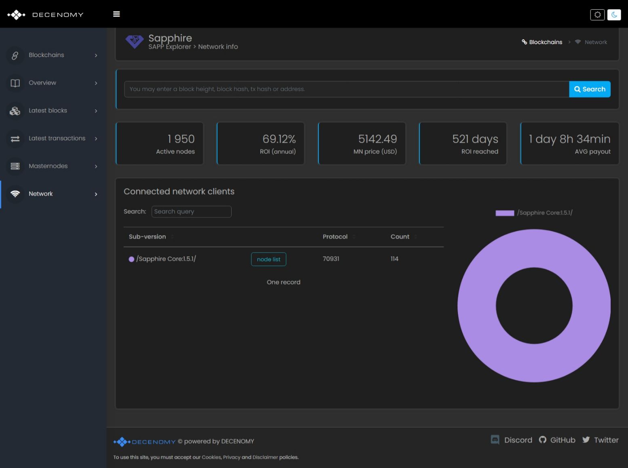Screen dimensions: 628x468
Task: Focus the Search query input field
Action: point(191,212)
